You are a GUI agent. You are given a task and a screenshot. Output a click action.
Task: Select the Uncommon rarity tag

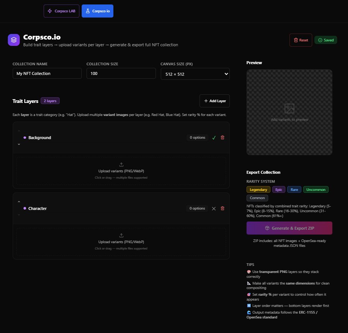[x=316, y=190]
